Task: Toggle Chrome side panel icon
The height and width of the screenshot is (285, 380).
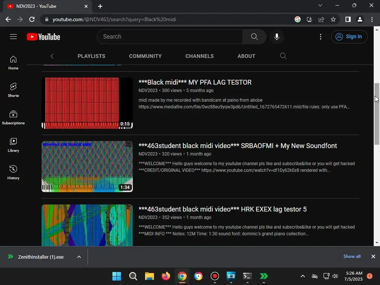Action: click(x=348, y=19)
